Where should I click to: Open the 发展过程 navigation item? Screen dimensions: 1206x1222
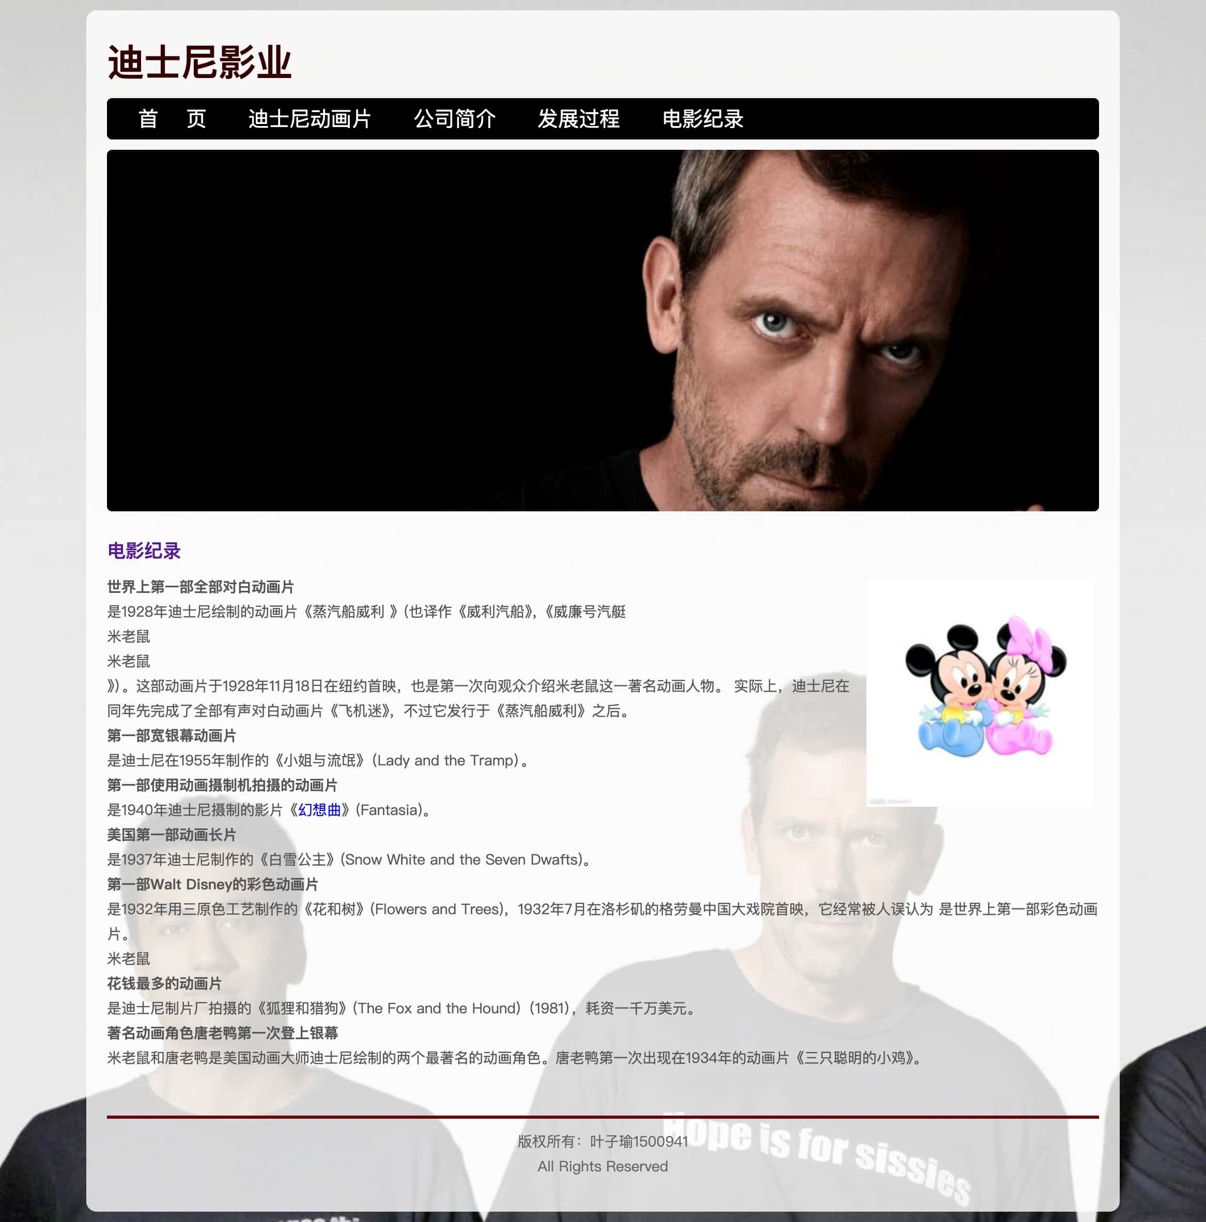click(578, 119)
